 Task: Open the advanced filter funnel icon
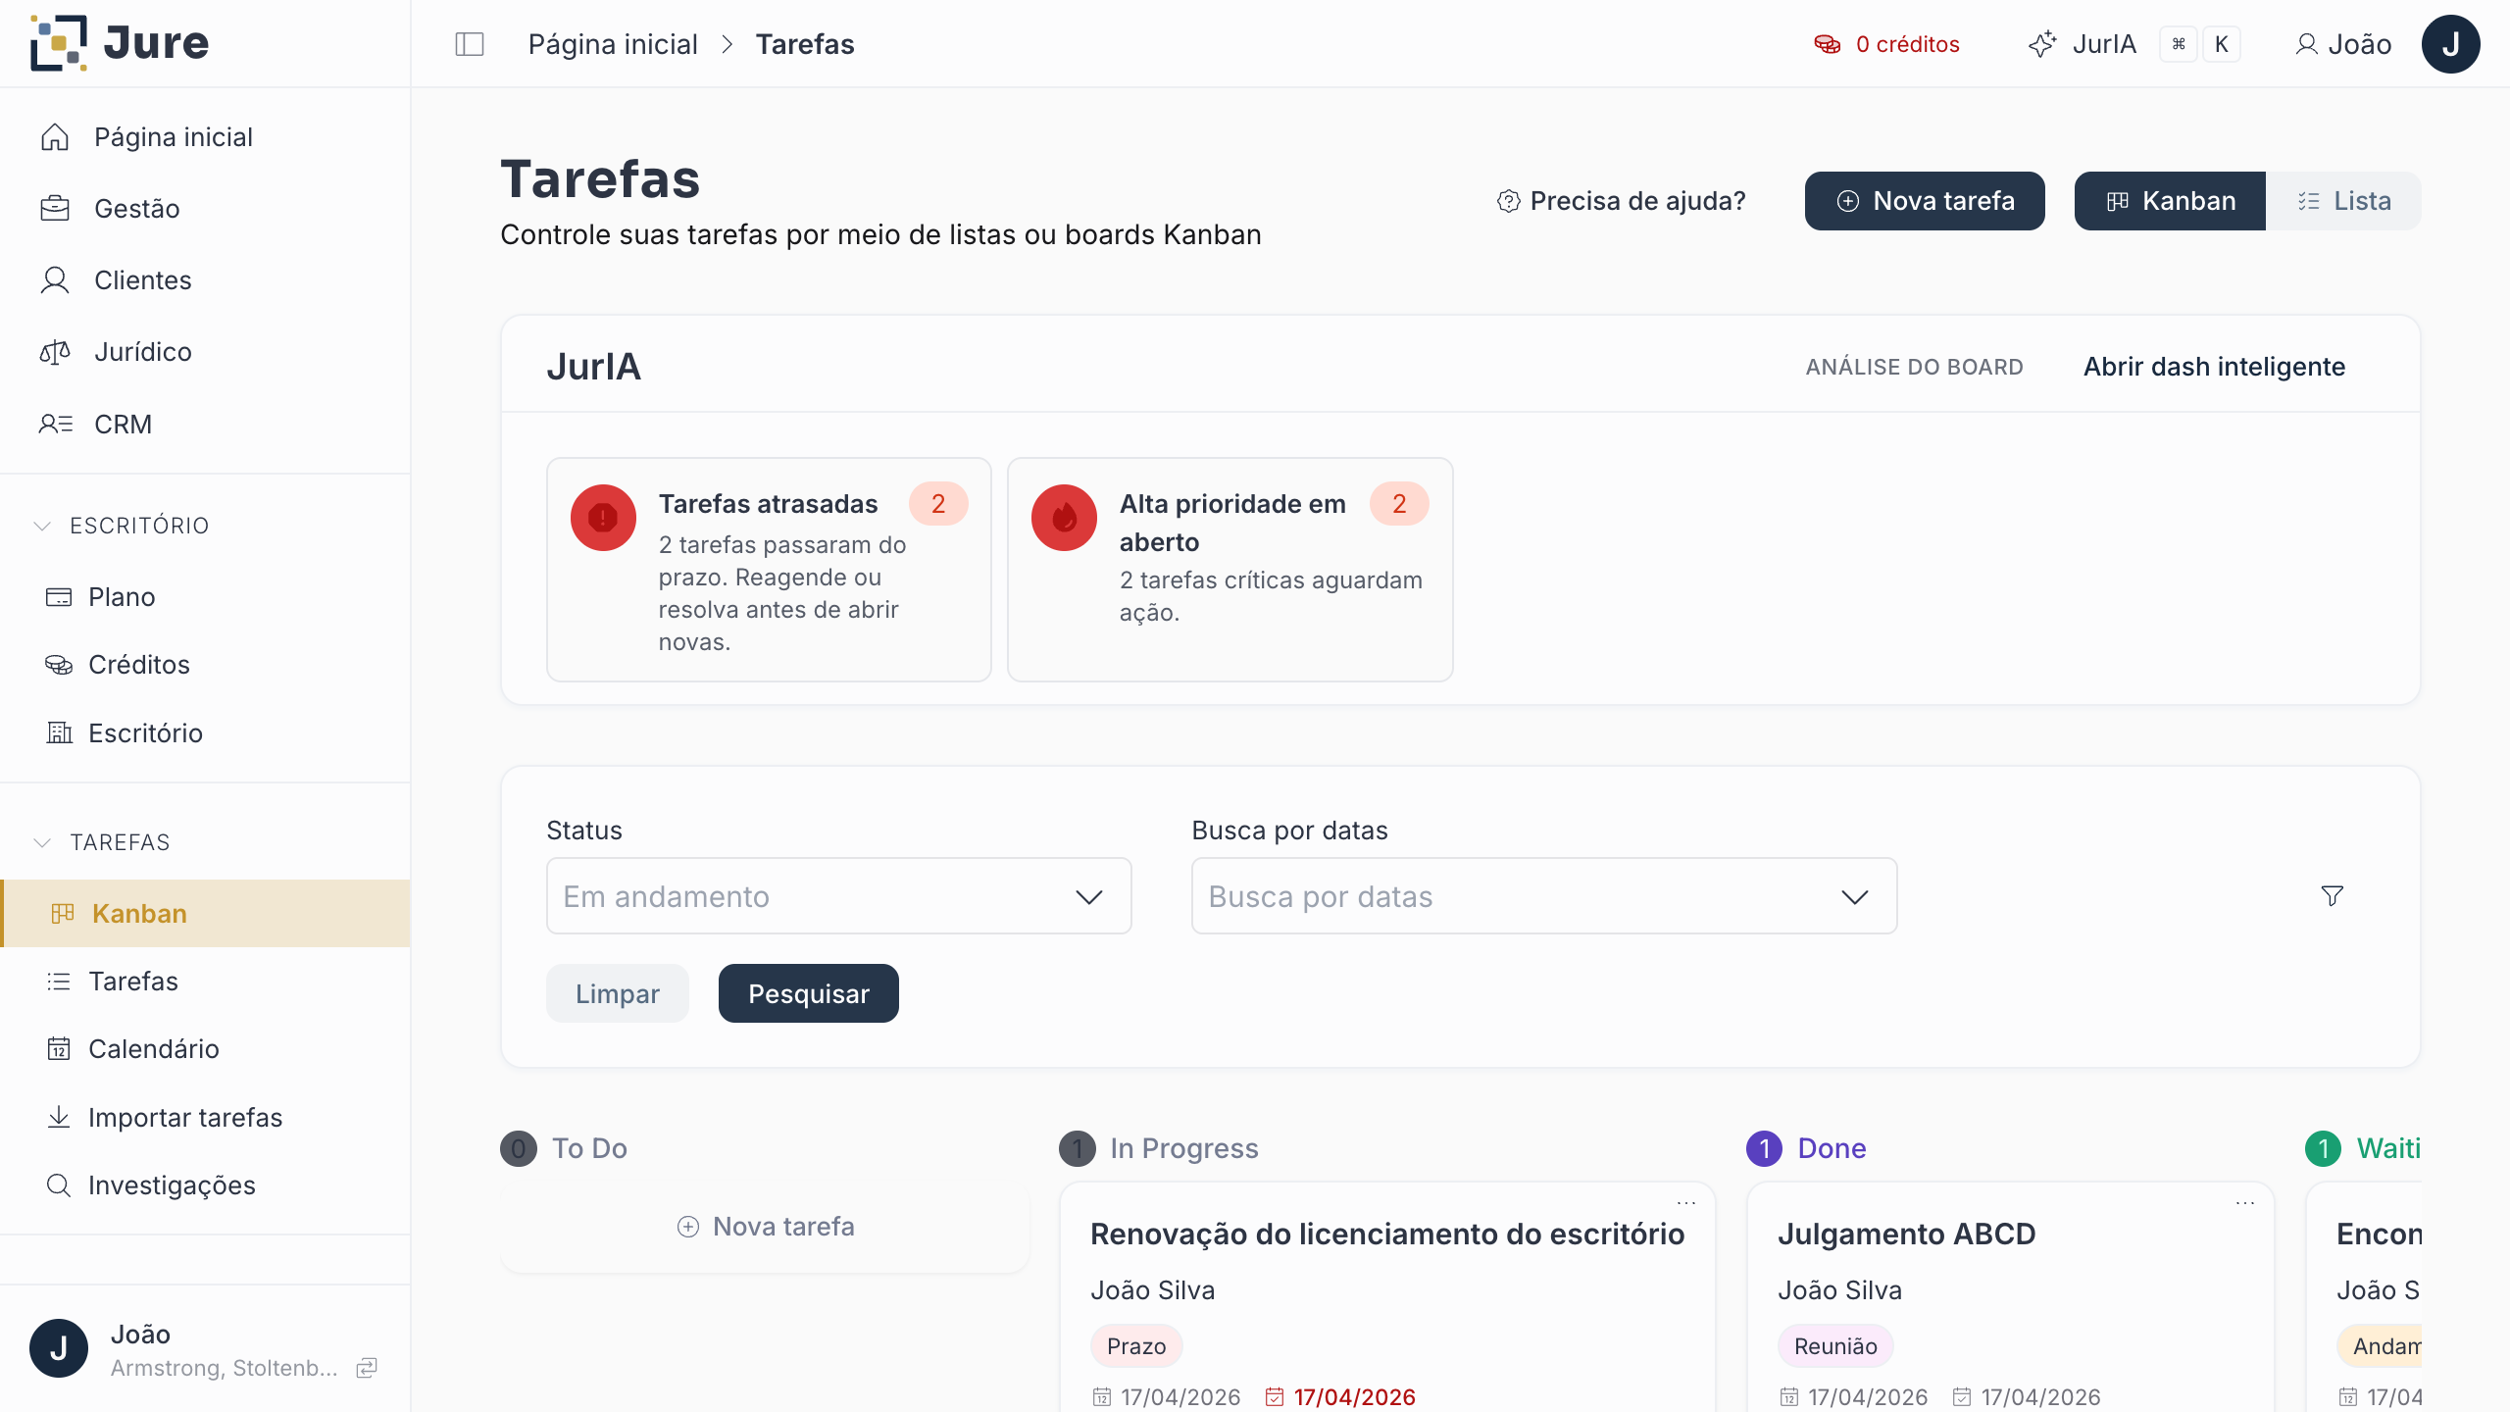pyautogui.click(x=2333, y=895)
